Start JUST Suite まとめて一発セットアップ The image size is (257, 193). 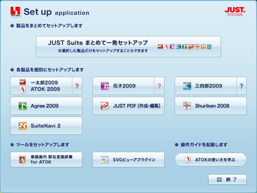[x=128, y=47]
